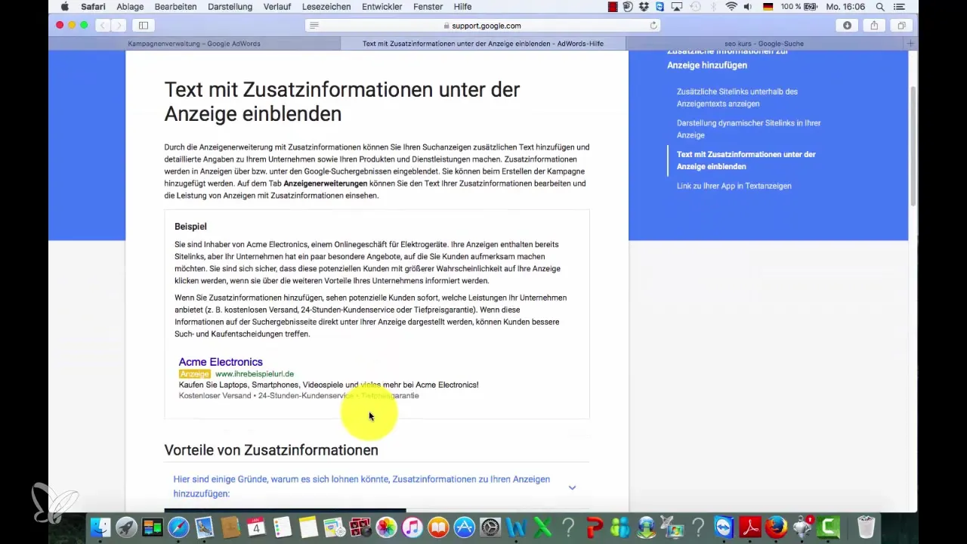Click the www.ihrebeispielurl.de ad URL
Viewport: 967px width, 544px height.
255,374
